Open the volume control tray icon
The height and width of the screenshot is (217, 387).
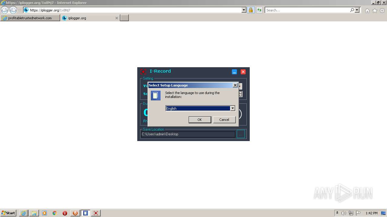pos(344,213)
